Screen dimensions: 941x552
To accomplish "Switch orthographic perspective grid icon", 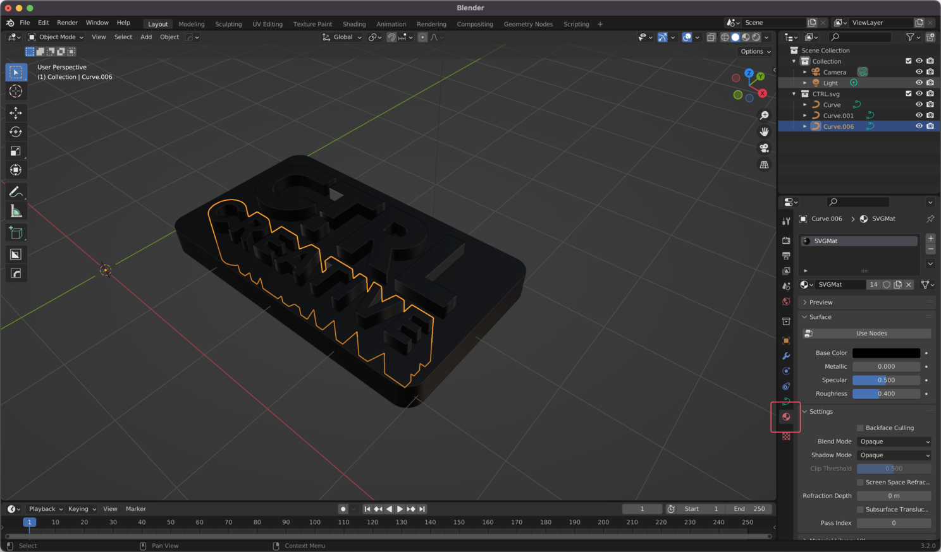I will coord(764,165).
